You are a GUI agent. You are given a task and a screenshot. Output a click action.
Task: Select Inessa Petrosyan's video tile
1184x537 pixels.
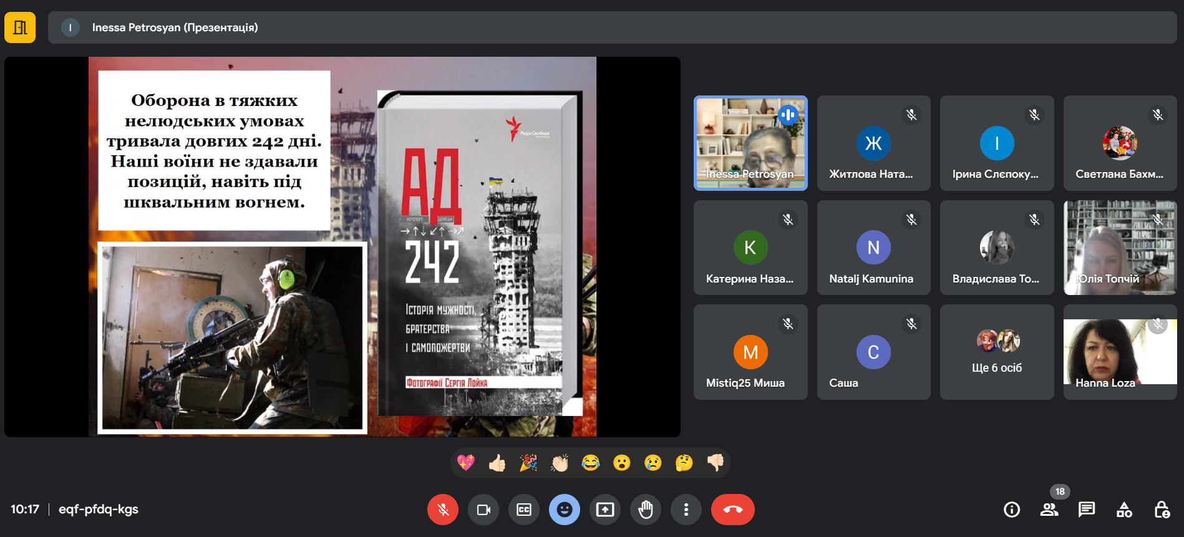750,143
